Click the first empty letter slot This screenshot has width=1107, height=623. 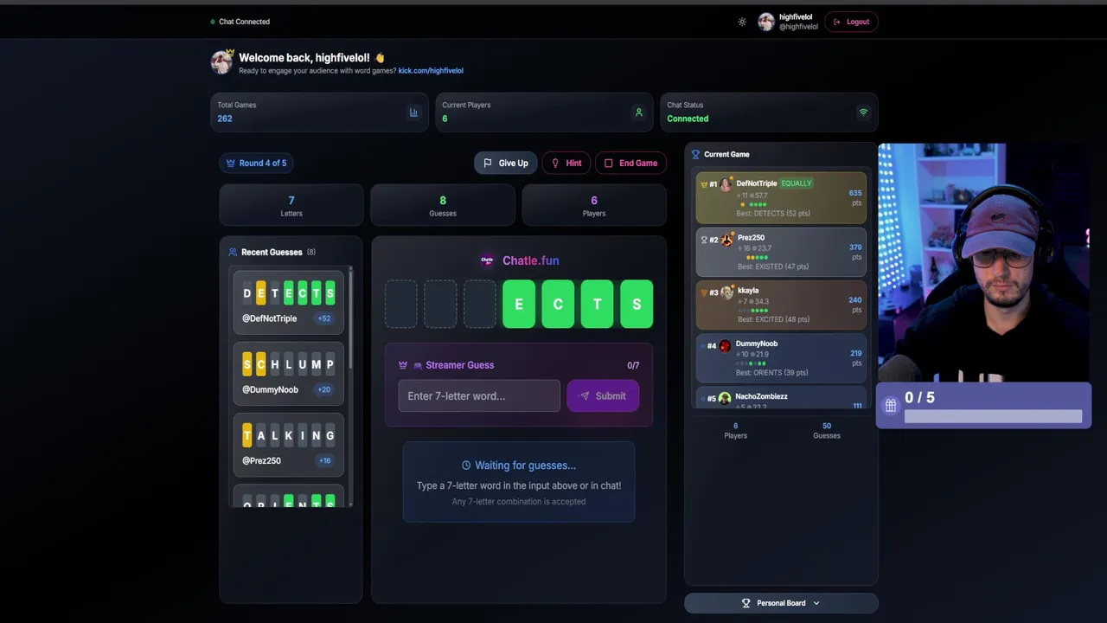click(401, 304)
